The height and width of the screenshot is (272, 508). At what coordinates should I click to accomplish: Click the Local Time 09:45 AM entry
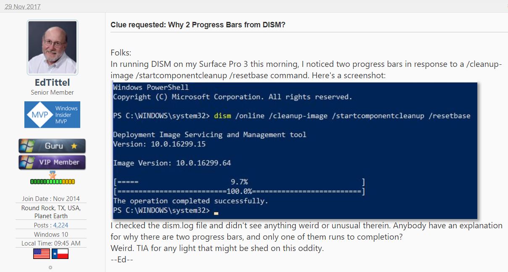[52, 243]
